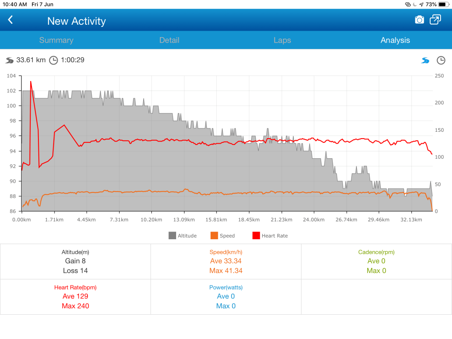
Task: Open the camera screenshot icon
Action: [x=420, y=20]
